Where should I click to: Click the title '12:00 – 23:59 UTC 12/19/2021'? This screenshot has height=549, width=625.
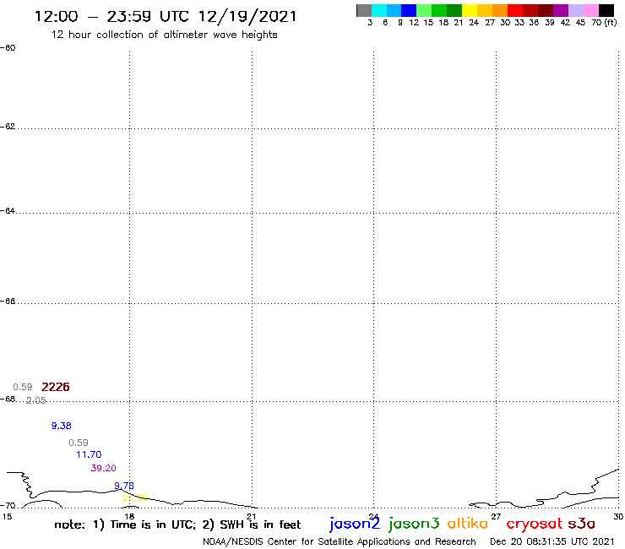[x=166, y=17]
